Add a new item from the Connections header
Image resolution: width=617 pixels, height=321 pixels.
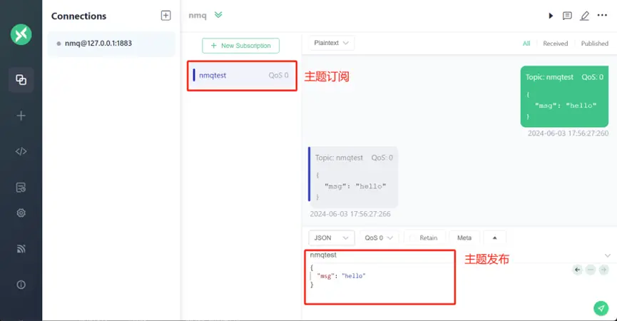(165, 15)
